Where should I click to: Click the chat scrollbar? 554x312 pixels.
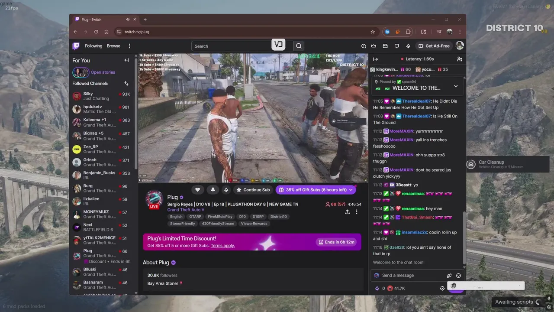(465, 237)
